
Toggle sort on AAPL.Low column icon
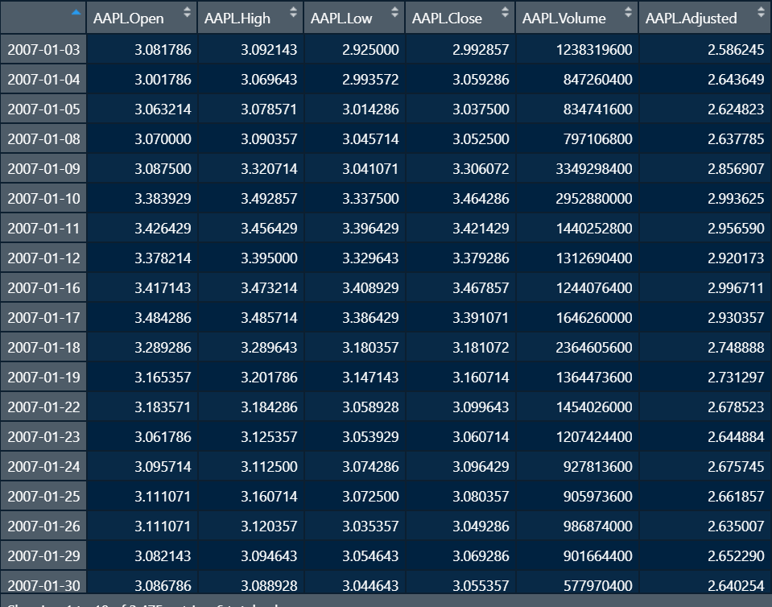tap(395, 13)
